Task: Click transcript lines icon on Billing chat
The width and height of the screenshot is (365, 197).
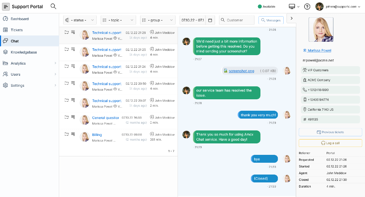Action: pyautogui.click(x=73, y=134)
